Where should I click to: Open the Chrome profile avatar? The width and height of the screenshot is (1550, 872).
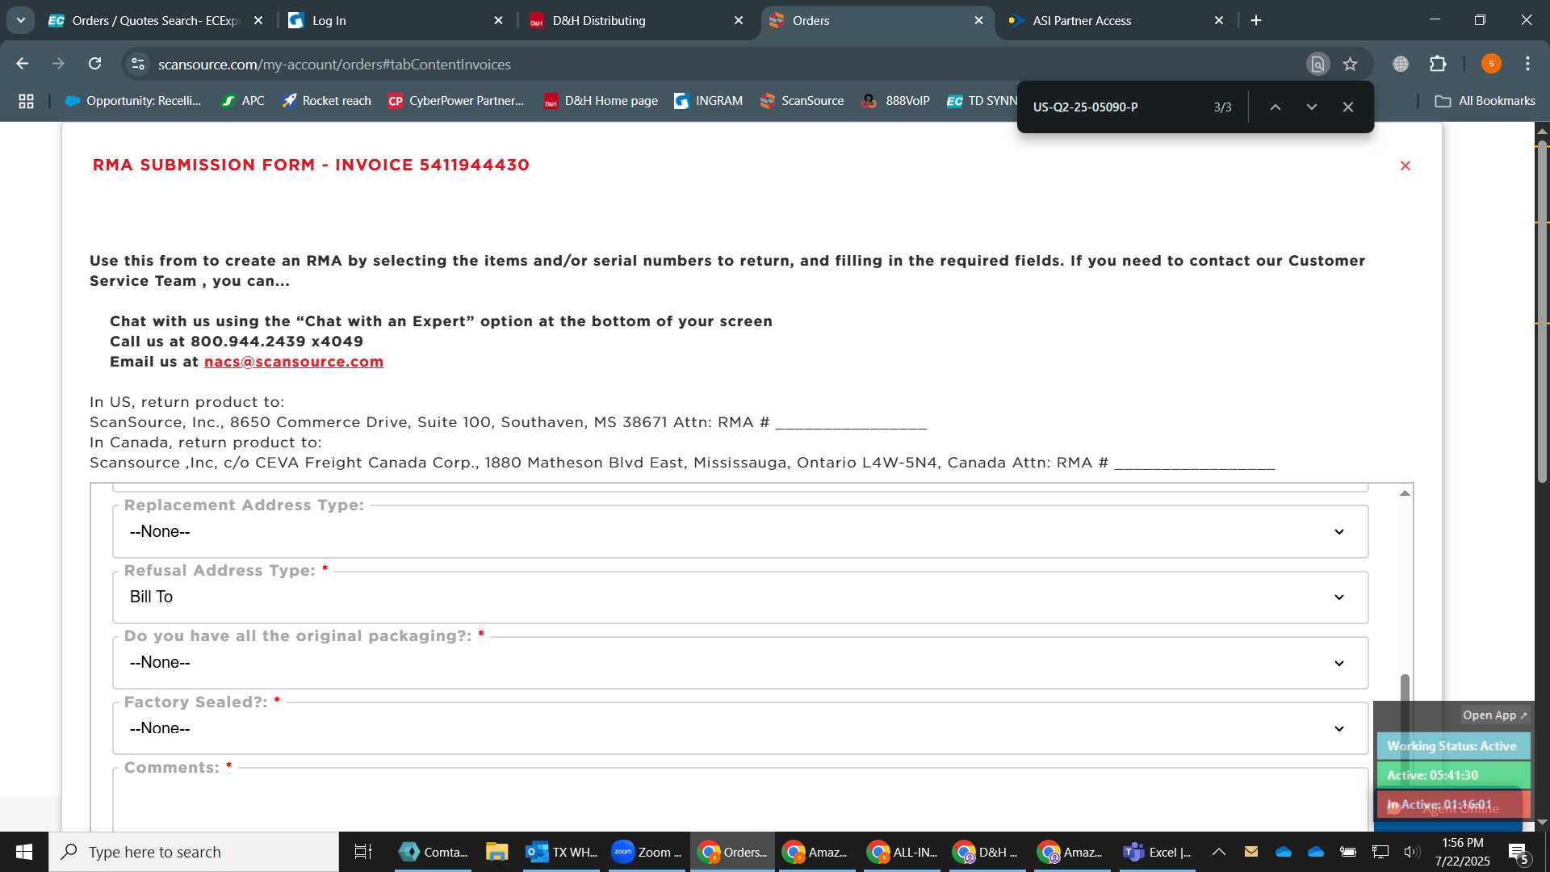[x=1491, y=64]
